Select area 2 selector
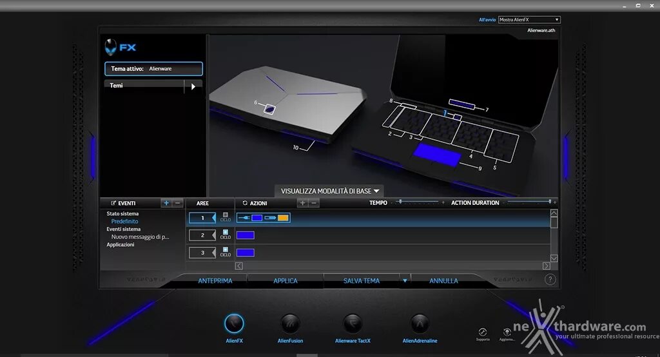 tap(202, 235)
